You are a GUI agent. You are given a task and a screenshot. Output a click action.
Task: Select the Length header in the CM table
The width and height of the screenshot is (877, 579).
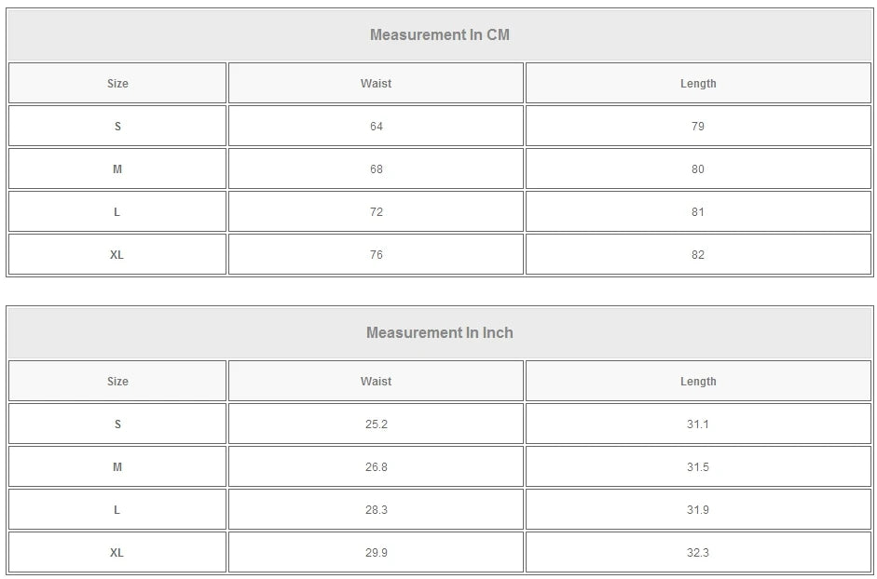698,84
